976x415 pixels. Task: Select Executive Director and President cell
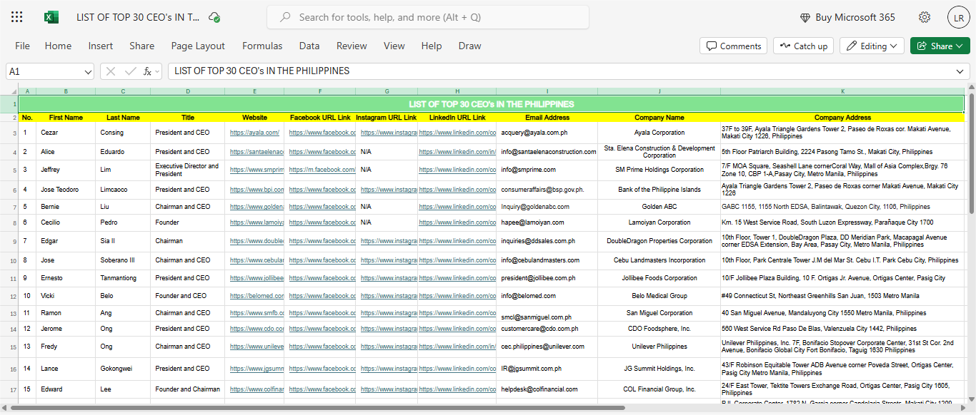tap(187, 170)
